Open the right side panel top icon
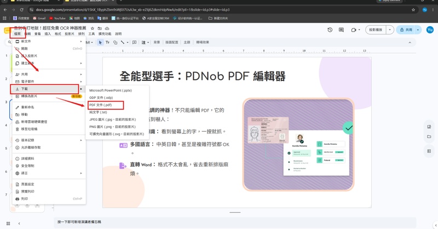438x229 pixels. tap(429, 127)
